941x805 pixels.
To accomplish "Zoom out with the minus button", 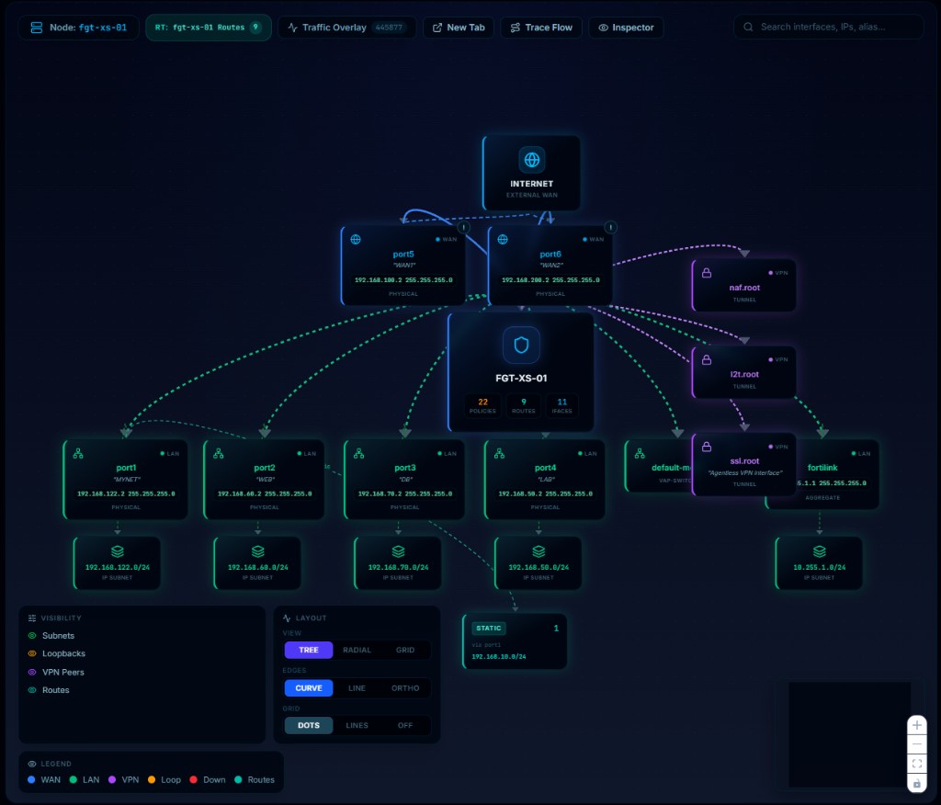I will 917,744.
